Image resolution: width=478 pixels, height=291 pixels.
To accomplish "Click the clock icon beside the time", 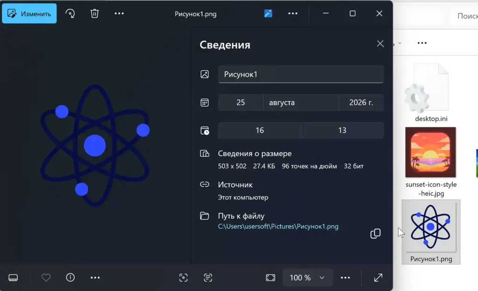I will 204,130.
